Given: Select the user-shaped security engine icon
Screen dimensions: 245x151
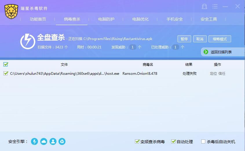Looking at the screenshot, I should [x=53, y=141].
